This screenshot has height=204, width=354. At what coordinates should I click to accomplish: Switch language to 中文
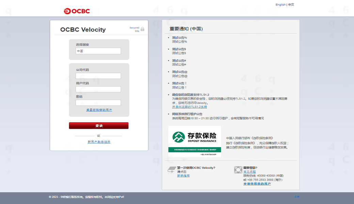click(291, 4)
